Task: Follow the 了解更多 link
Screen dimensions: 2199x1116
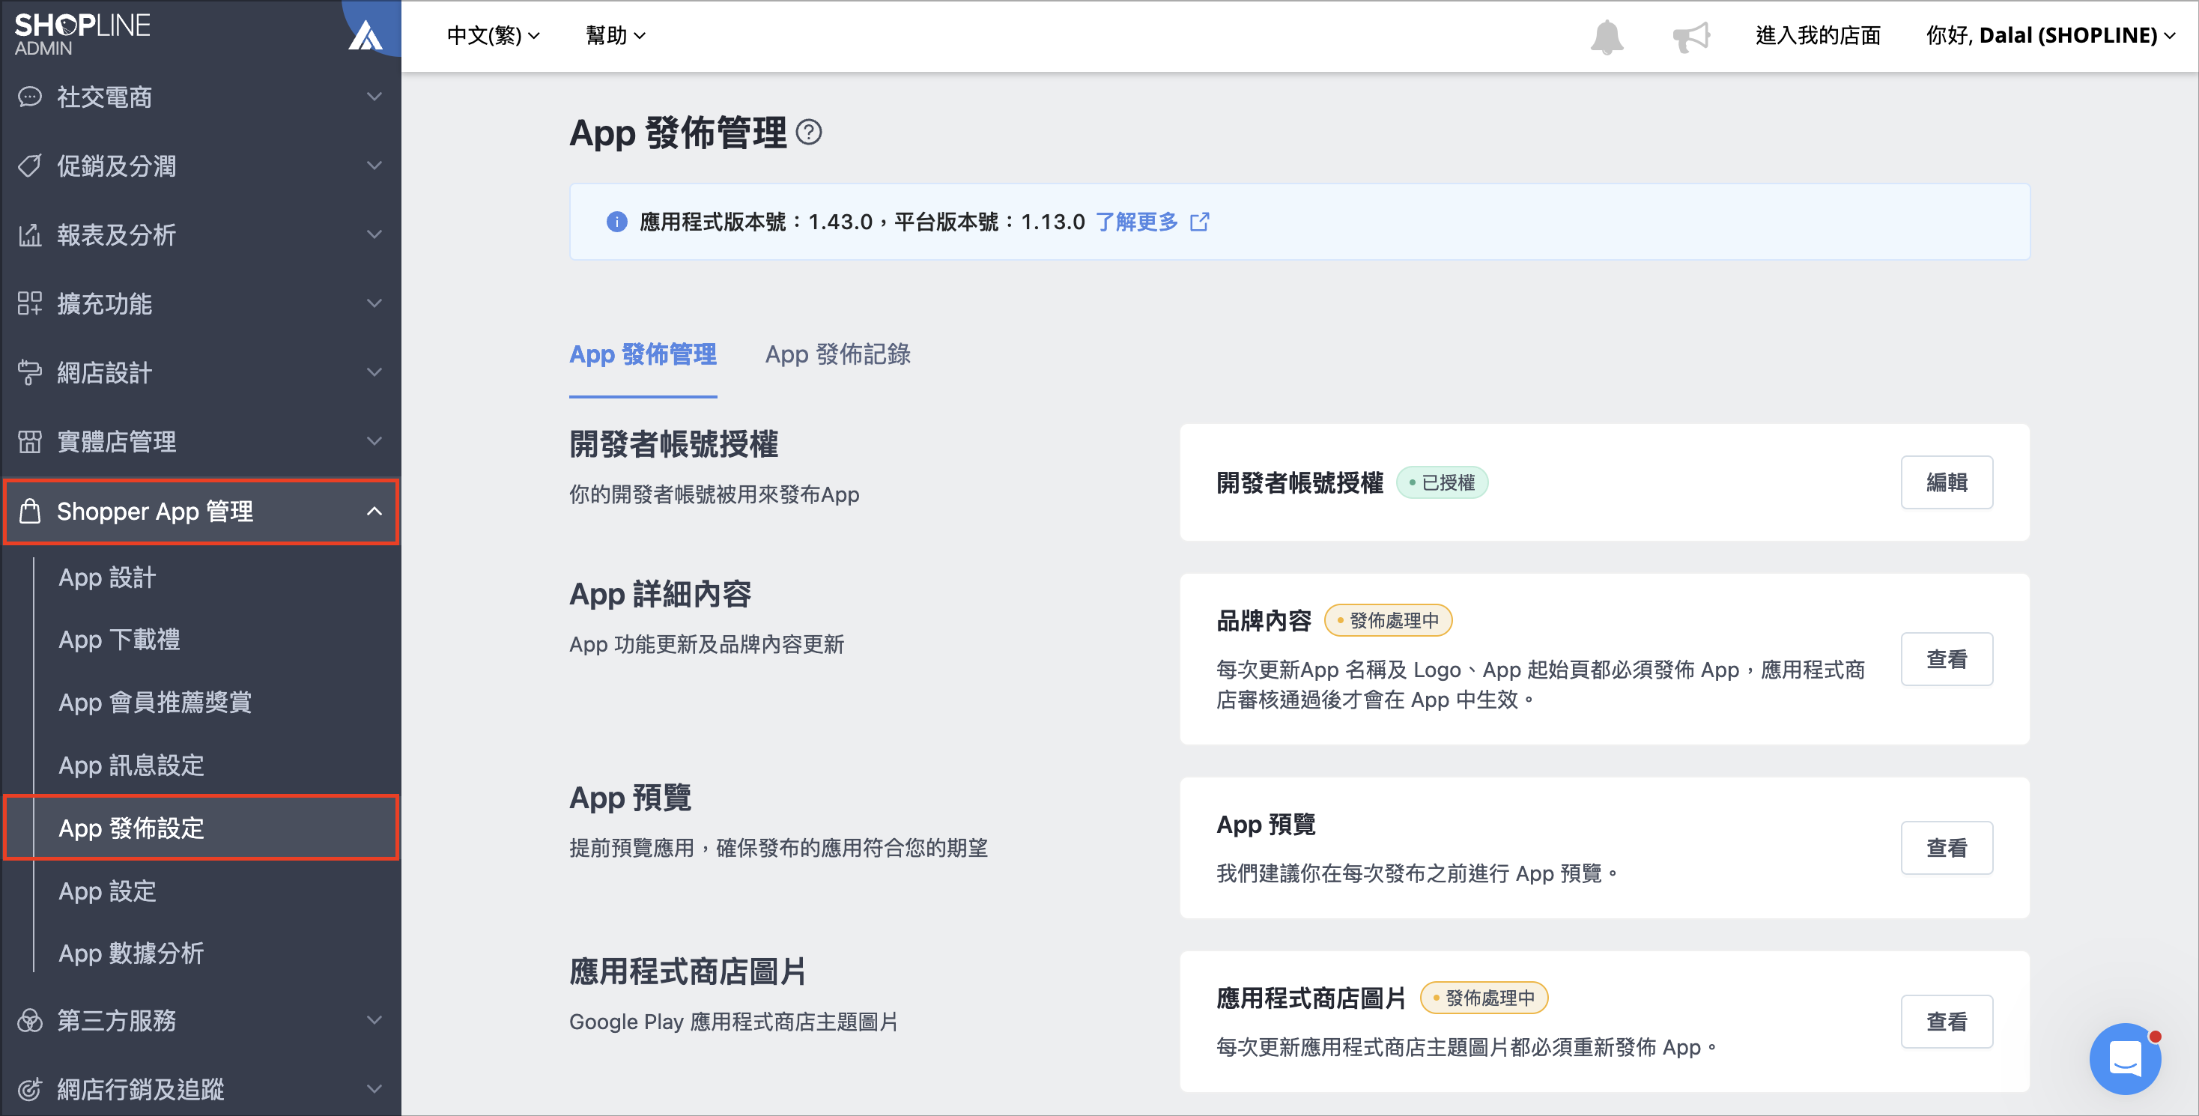Action: (x=1136, y=222)
